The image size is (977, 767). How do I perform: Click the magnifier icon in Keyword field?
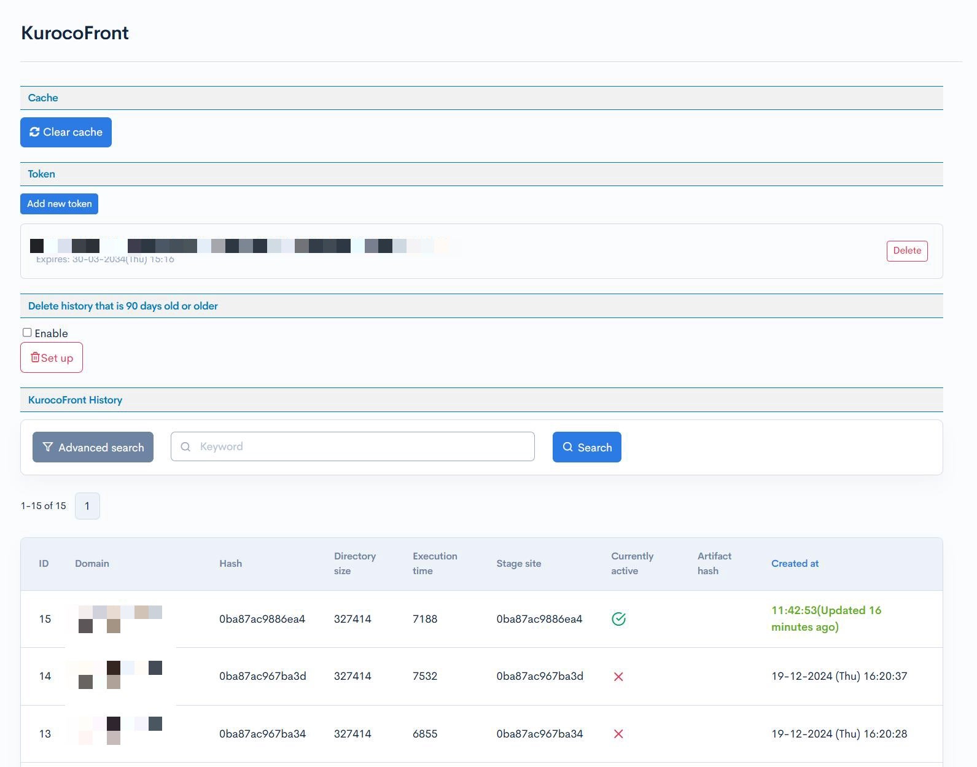185,446
